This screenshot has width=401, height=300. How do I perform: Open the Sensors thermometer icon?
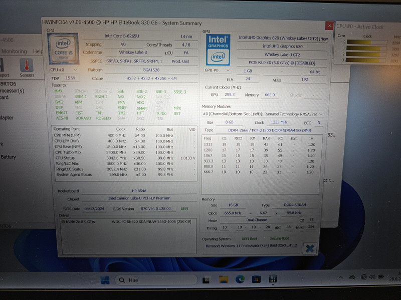pyautogui.click(x=27, y=67)
